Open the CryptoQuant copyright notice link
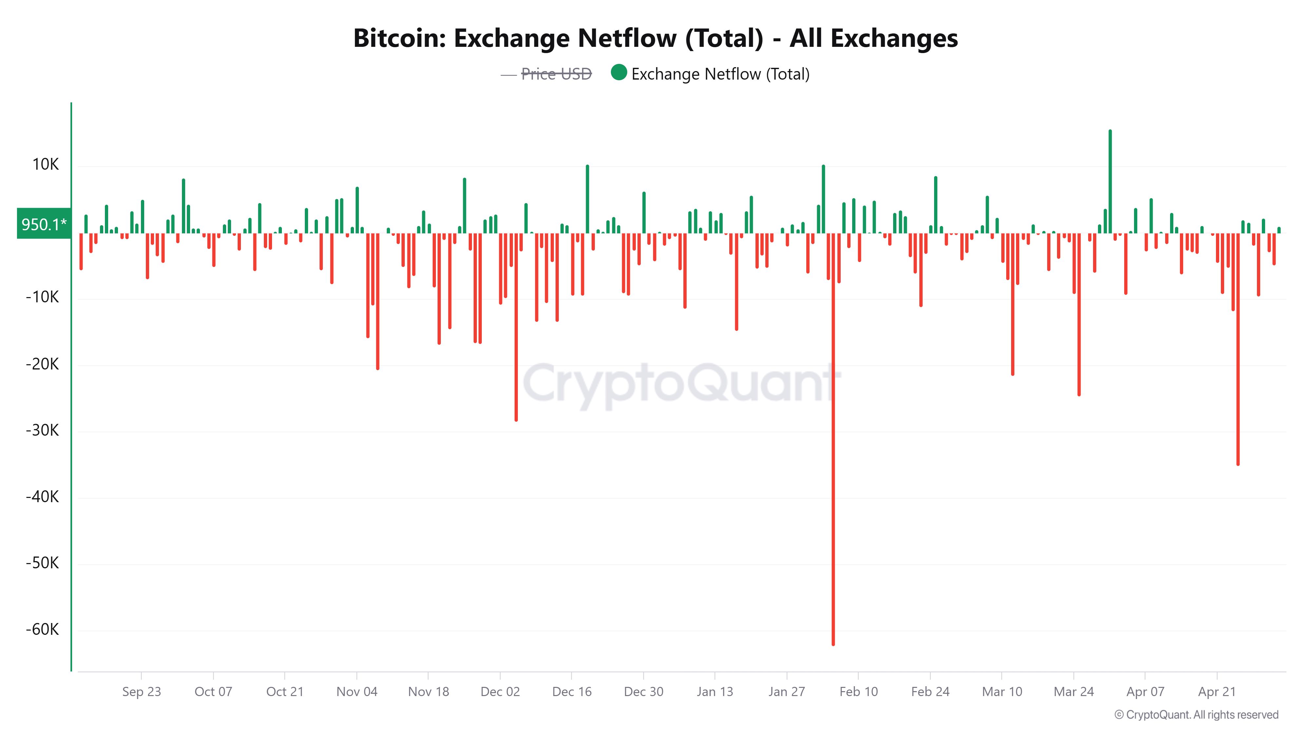This screenshot has height=737, width=1311. 1197,715
